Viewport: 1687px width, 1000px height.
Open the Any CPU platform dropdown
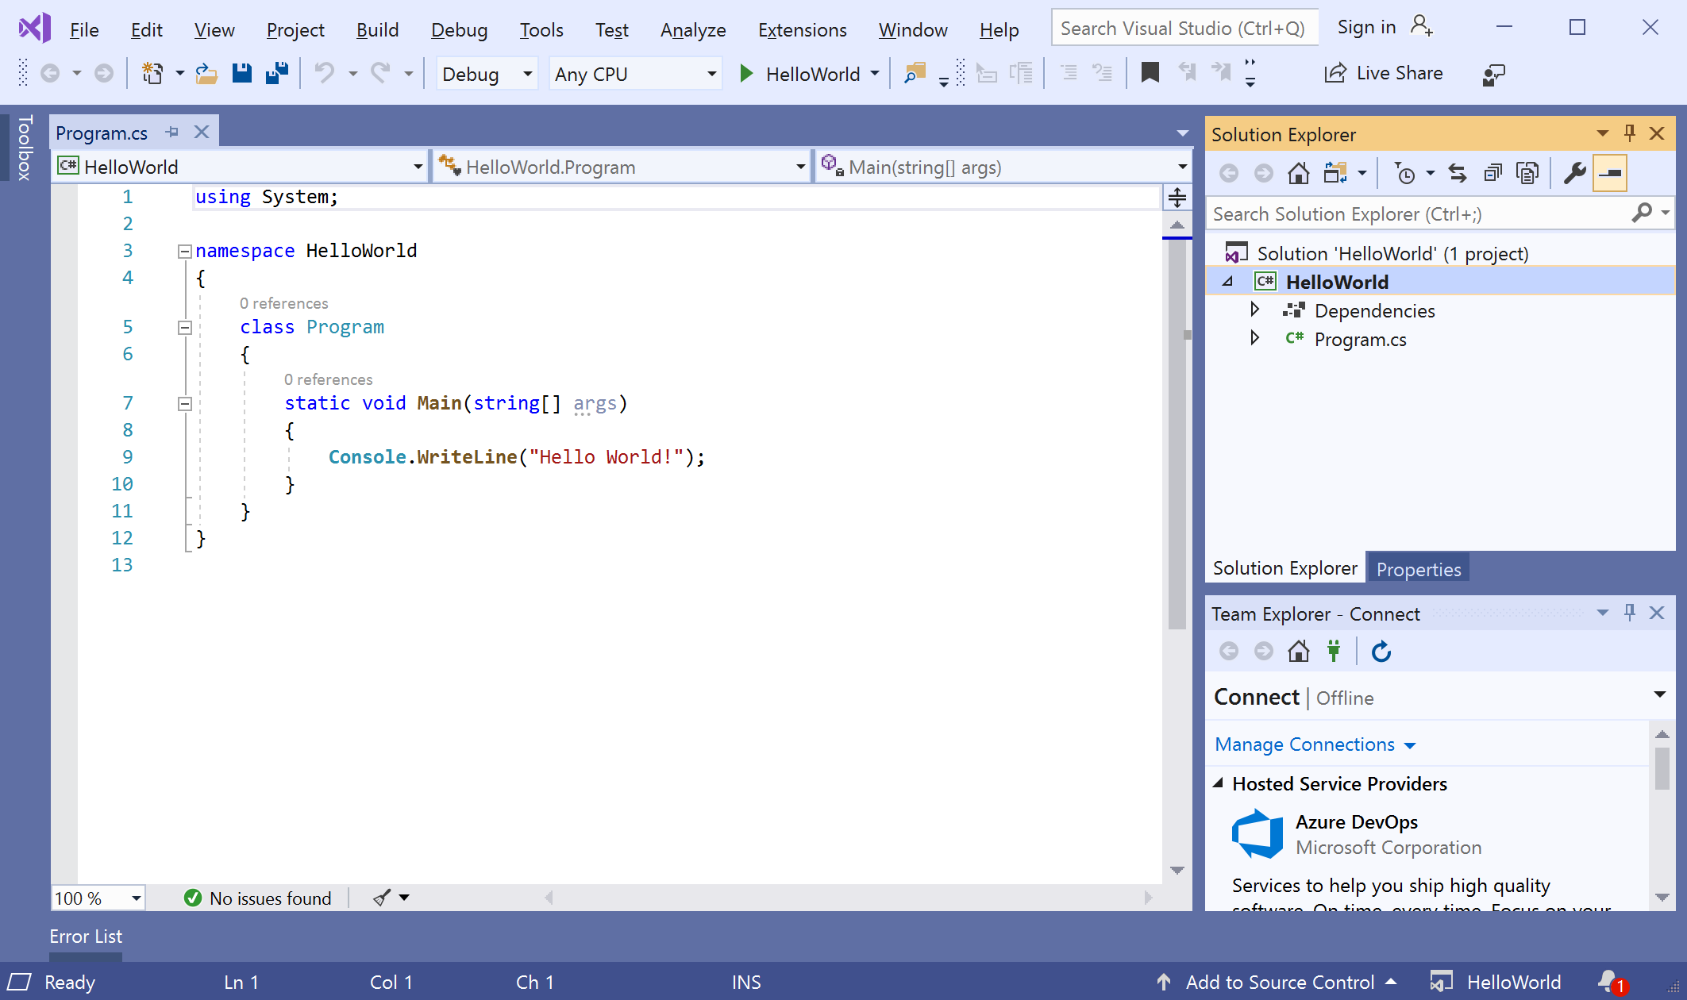coord(637,74)
